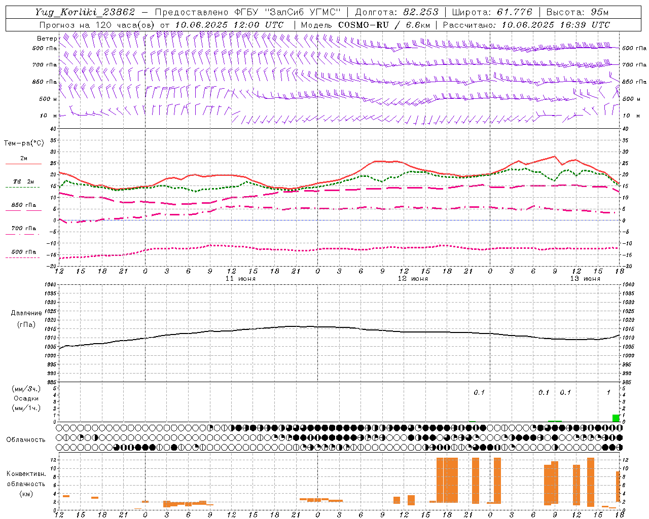
Task: Click the "500 м" wind level label on left
Action: tap(47, 99)
